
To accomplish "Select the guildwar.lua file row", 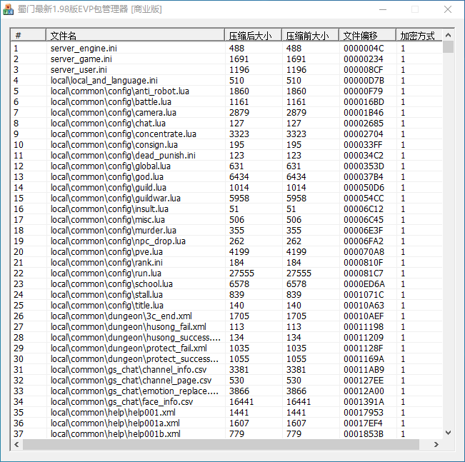I will click(115, 198).
